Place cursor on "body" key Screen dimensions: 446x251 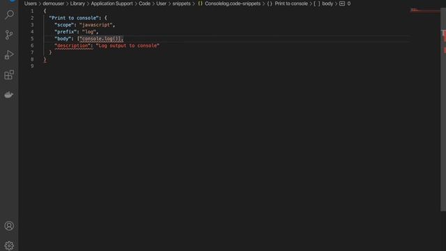tap(63, 39)
